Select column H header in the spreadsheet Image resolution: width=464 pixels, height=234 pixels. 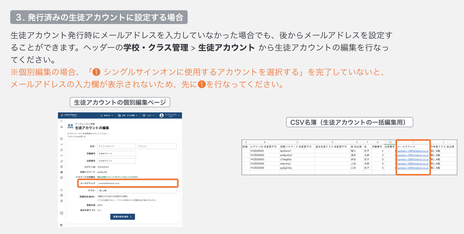[390, 142]
